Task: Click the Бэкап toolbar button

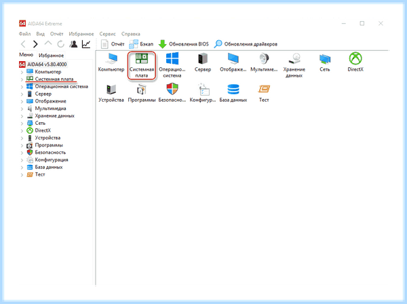Action: [x=141, y=44]
